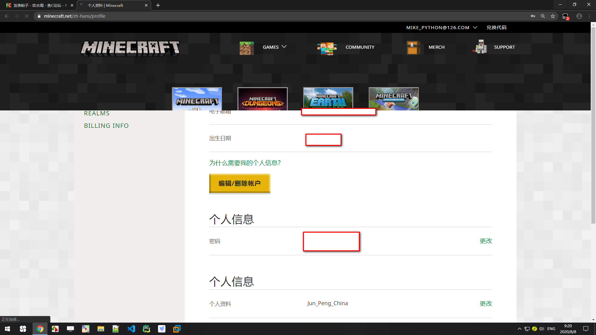Open Chrome from the taskbar
The height and width of the screenshot is (335, 596).
coord(40,329)
